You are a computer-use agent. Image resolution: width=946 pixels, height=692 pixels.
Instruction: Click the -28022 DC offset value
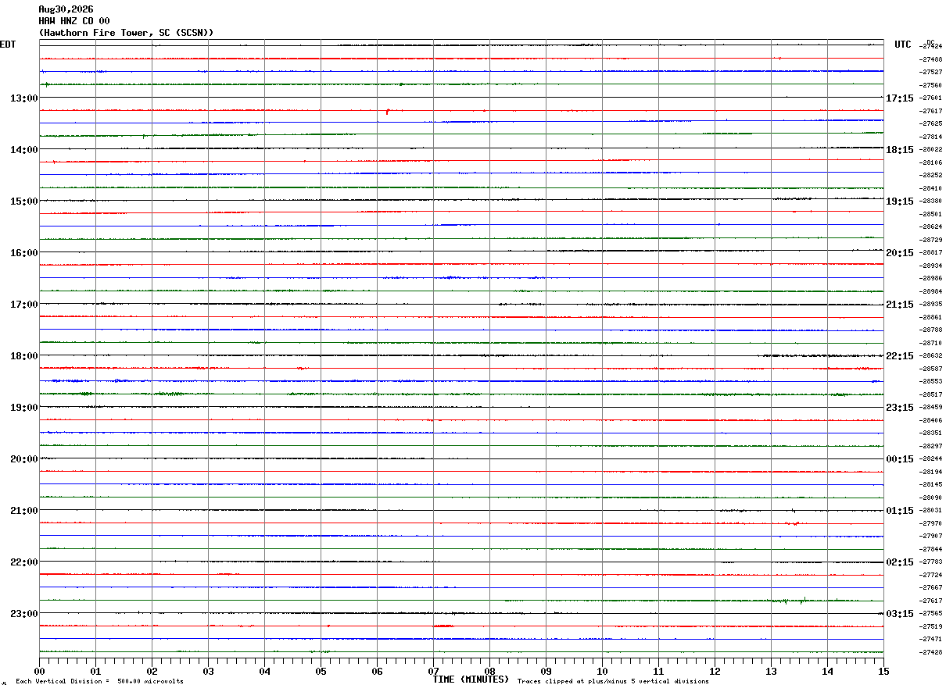click(932, 149)
